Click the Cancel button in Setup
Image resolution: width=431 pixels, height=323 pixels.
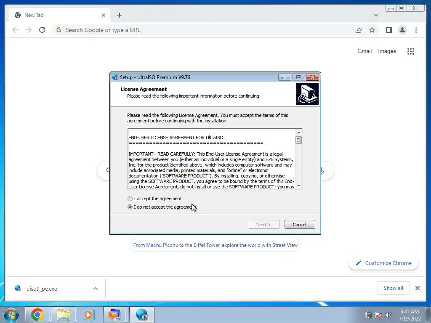pos(300,225)
